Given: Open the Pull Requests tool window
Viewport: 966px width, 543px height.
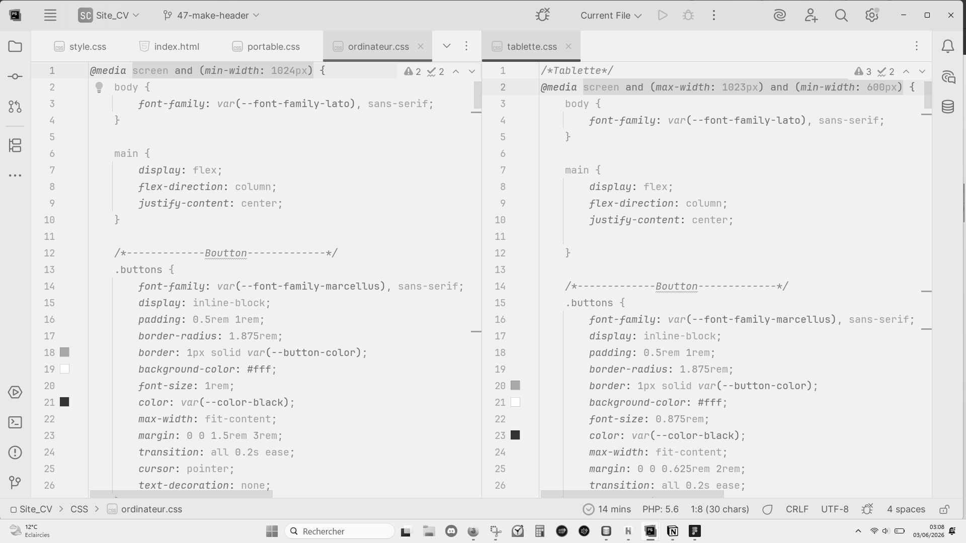Looking at the screenshot, I should point(15,107).
